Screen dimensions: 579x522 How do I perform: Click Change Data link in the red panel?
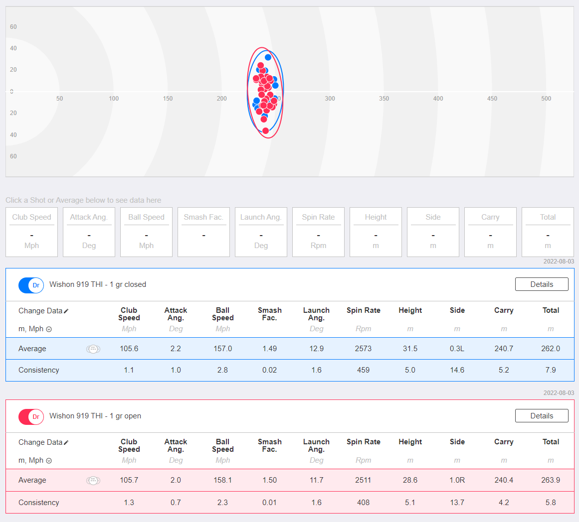point(40,442)
